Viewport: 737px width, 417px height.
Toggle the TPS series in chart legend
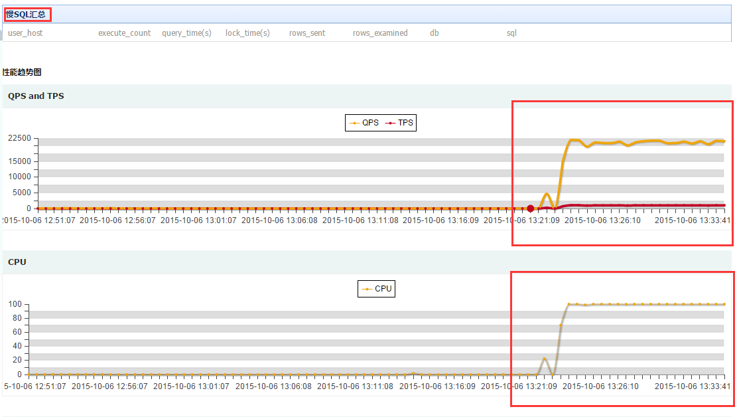pyautogui.click(x=399, y=123)
